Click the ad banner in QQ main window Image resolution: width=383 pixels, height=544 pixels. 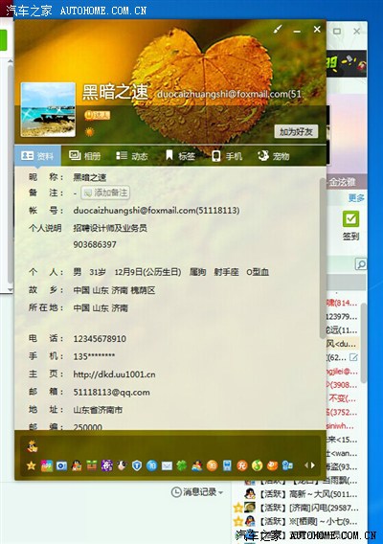[x=347, y=63]
